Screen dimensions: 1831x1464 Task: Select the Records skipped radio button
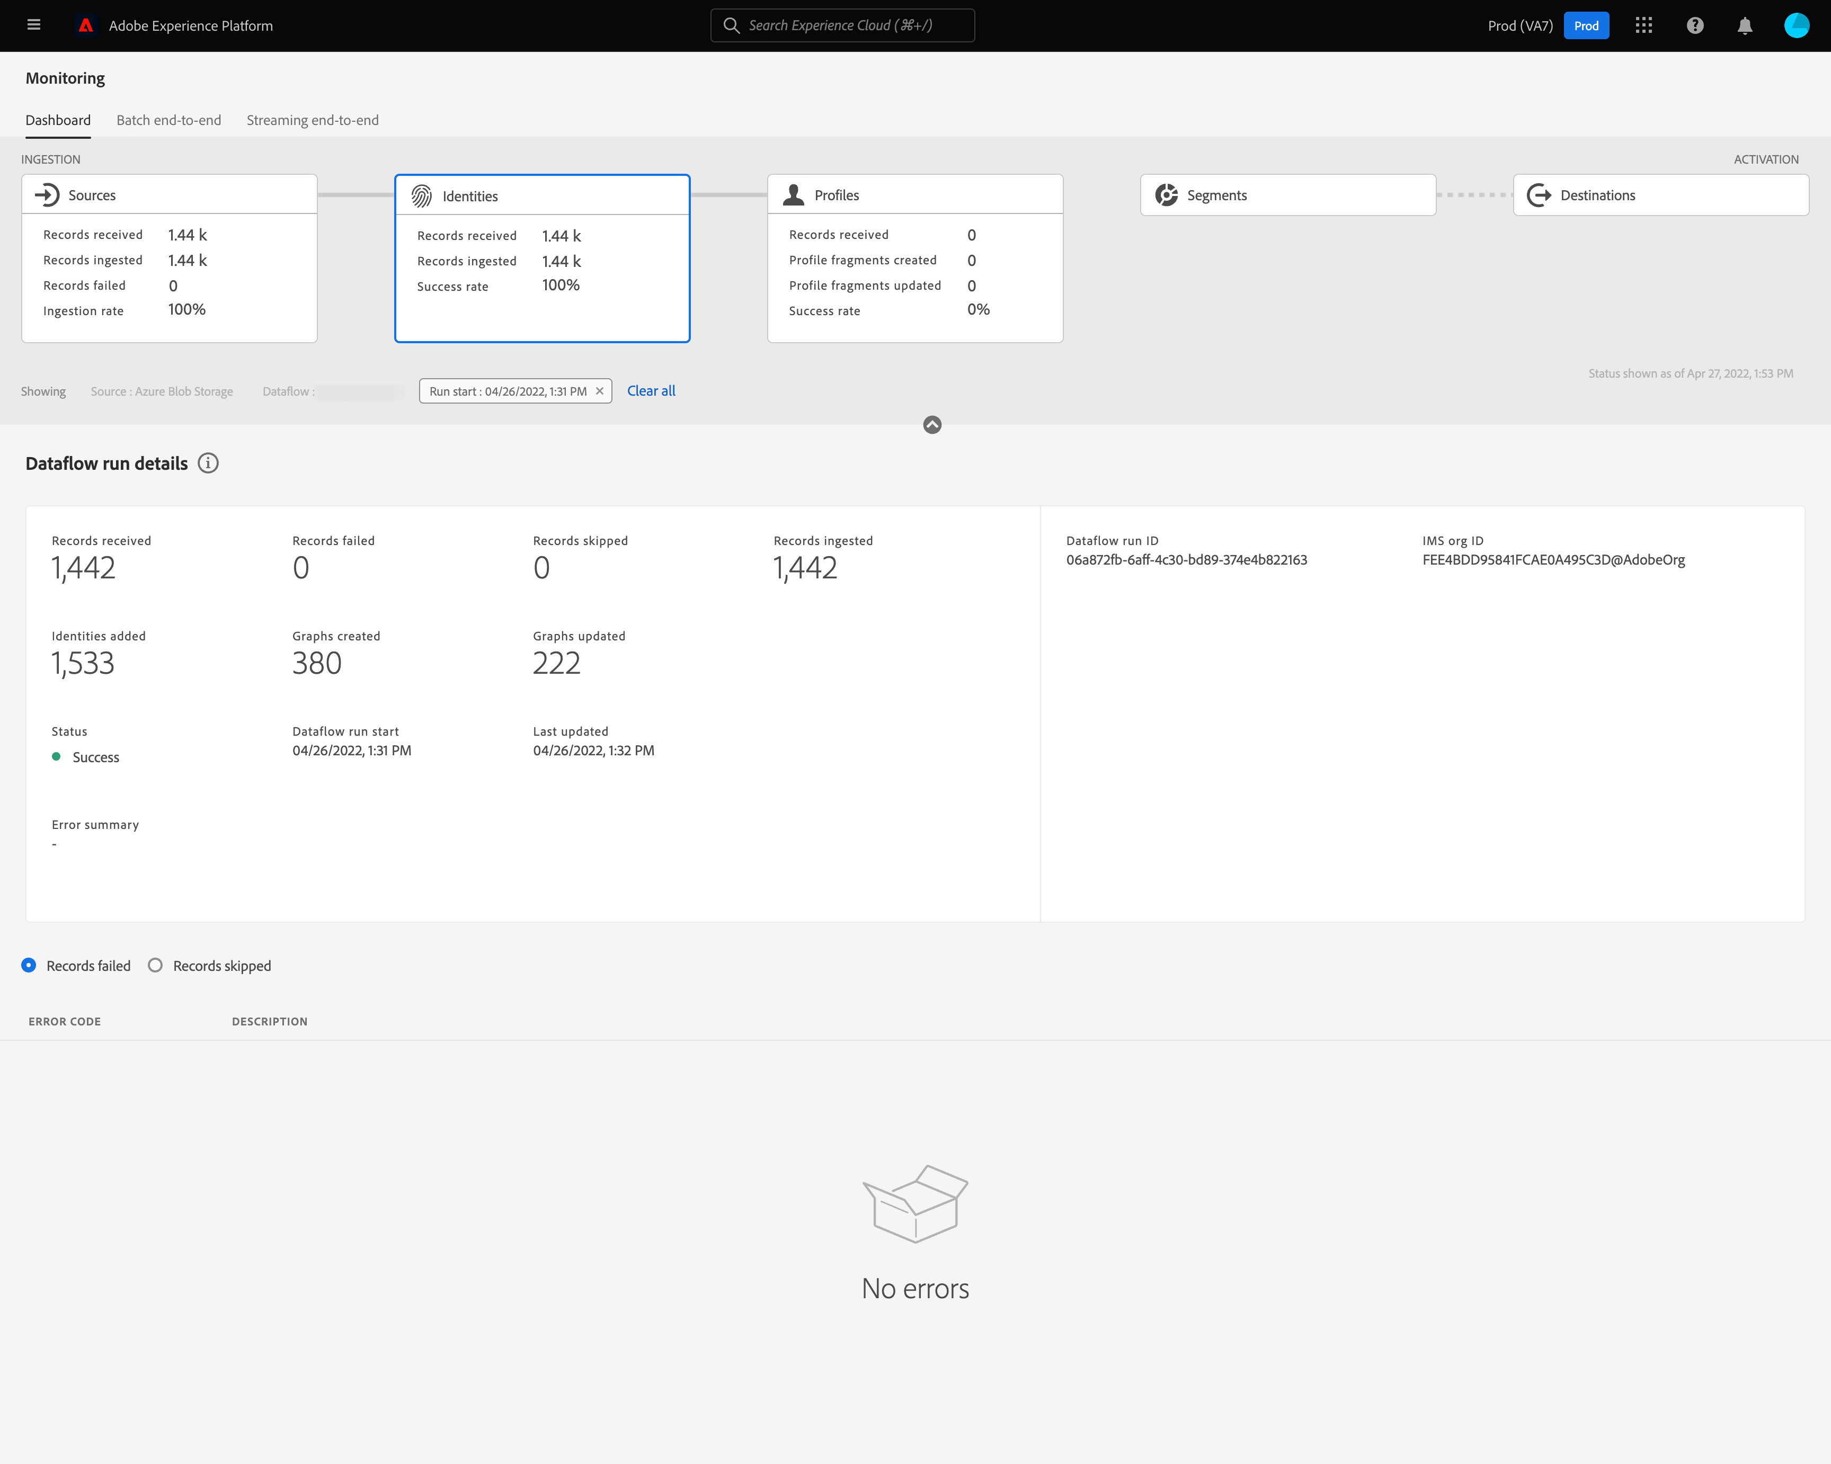pos(155,966)
